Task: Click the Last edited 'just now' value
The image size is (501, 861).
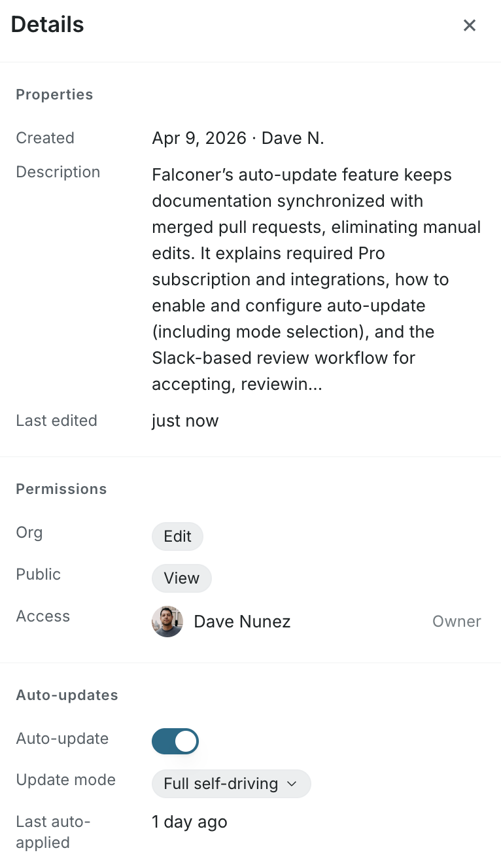Action: click(185, 421)
